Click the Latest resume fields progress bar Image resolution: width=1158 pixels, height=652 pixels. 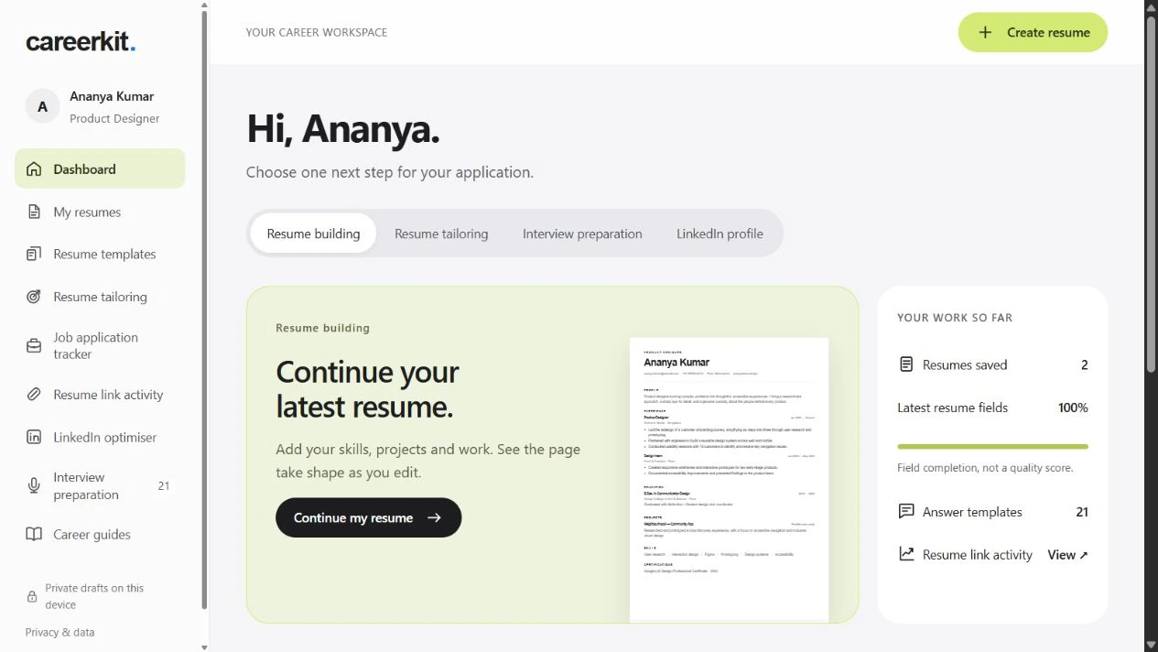(x=992, y=447)
